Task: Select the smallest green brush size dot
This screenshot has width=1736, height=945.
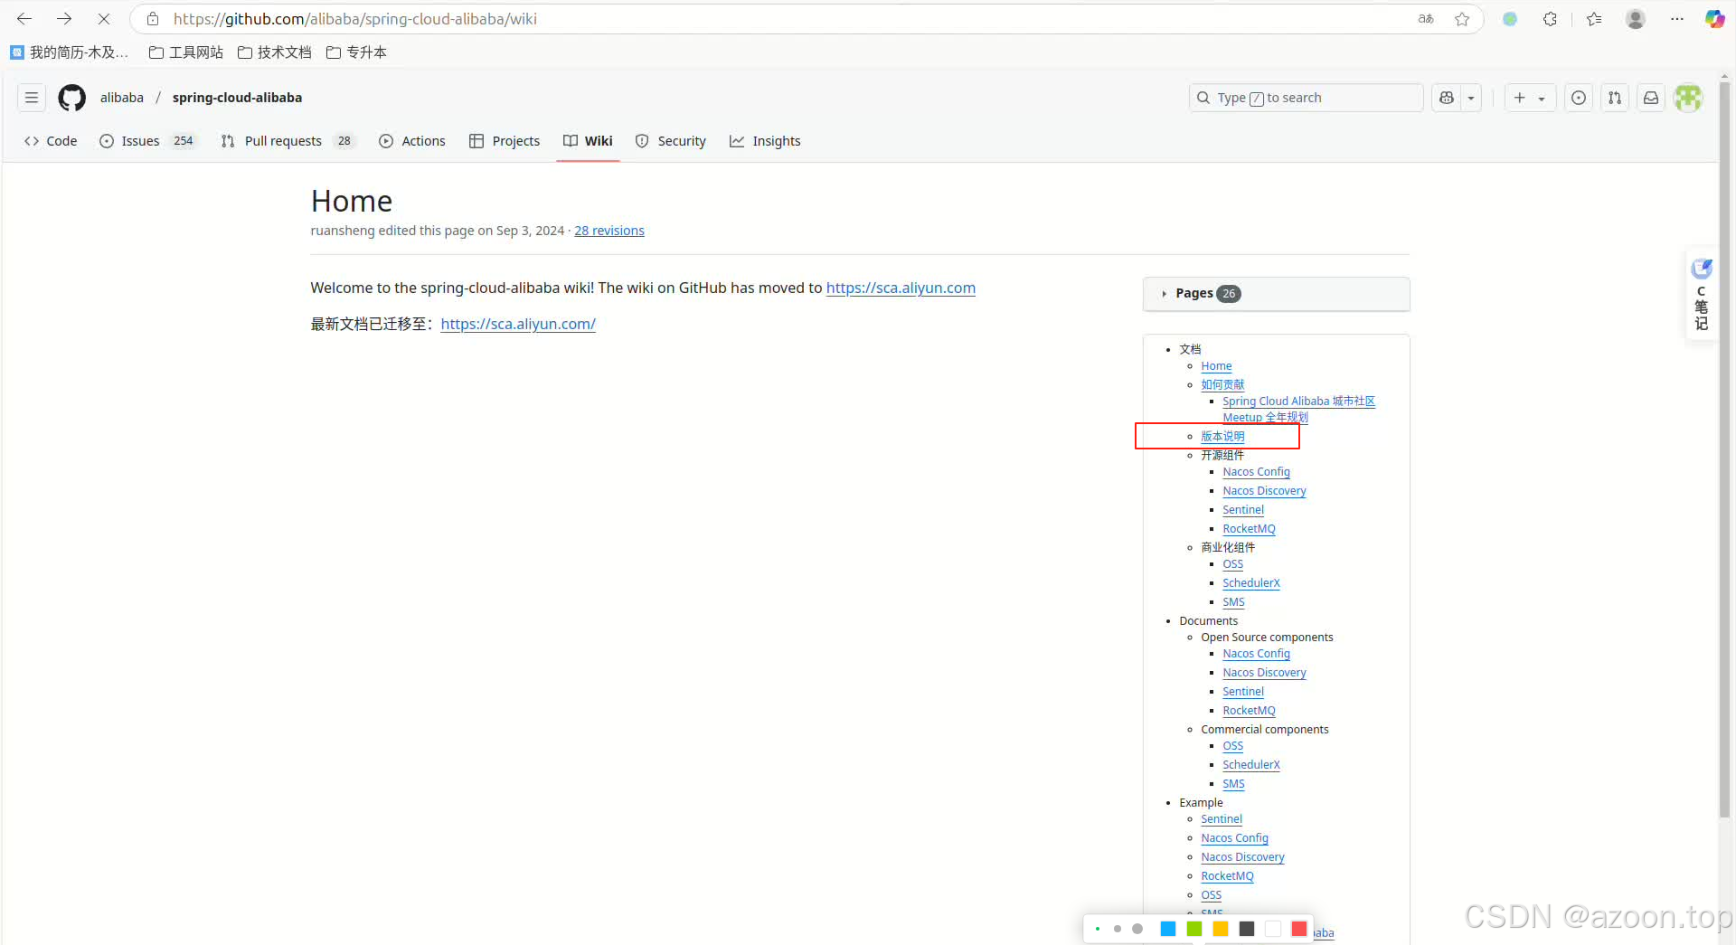Action: (1098, 929)
